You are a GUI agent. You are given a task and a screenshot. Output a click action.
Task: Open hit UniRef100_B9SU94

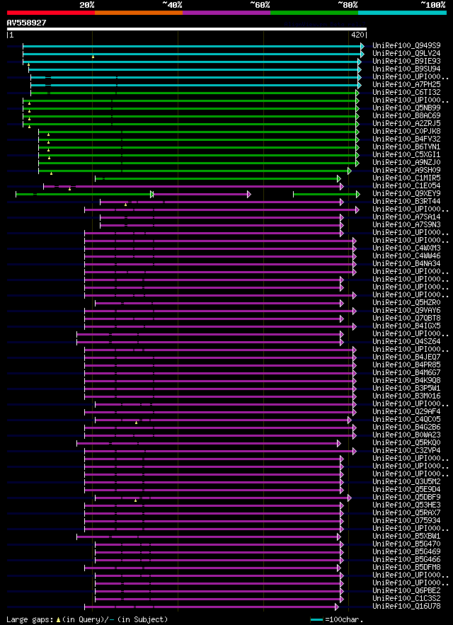point(406,69)
